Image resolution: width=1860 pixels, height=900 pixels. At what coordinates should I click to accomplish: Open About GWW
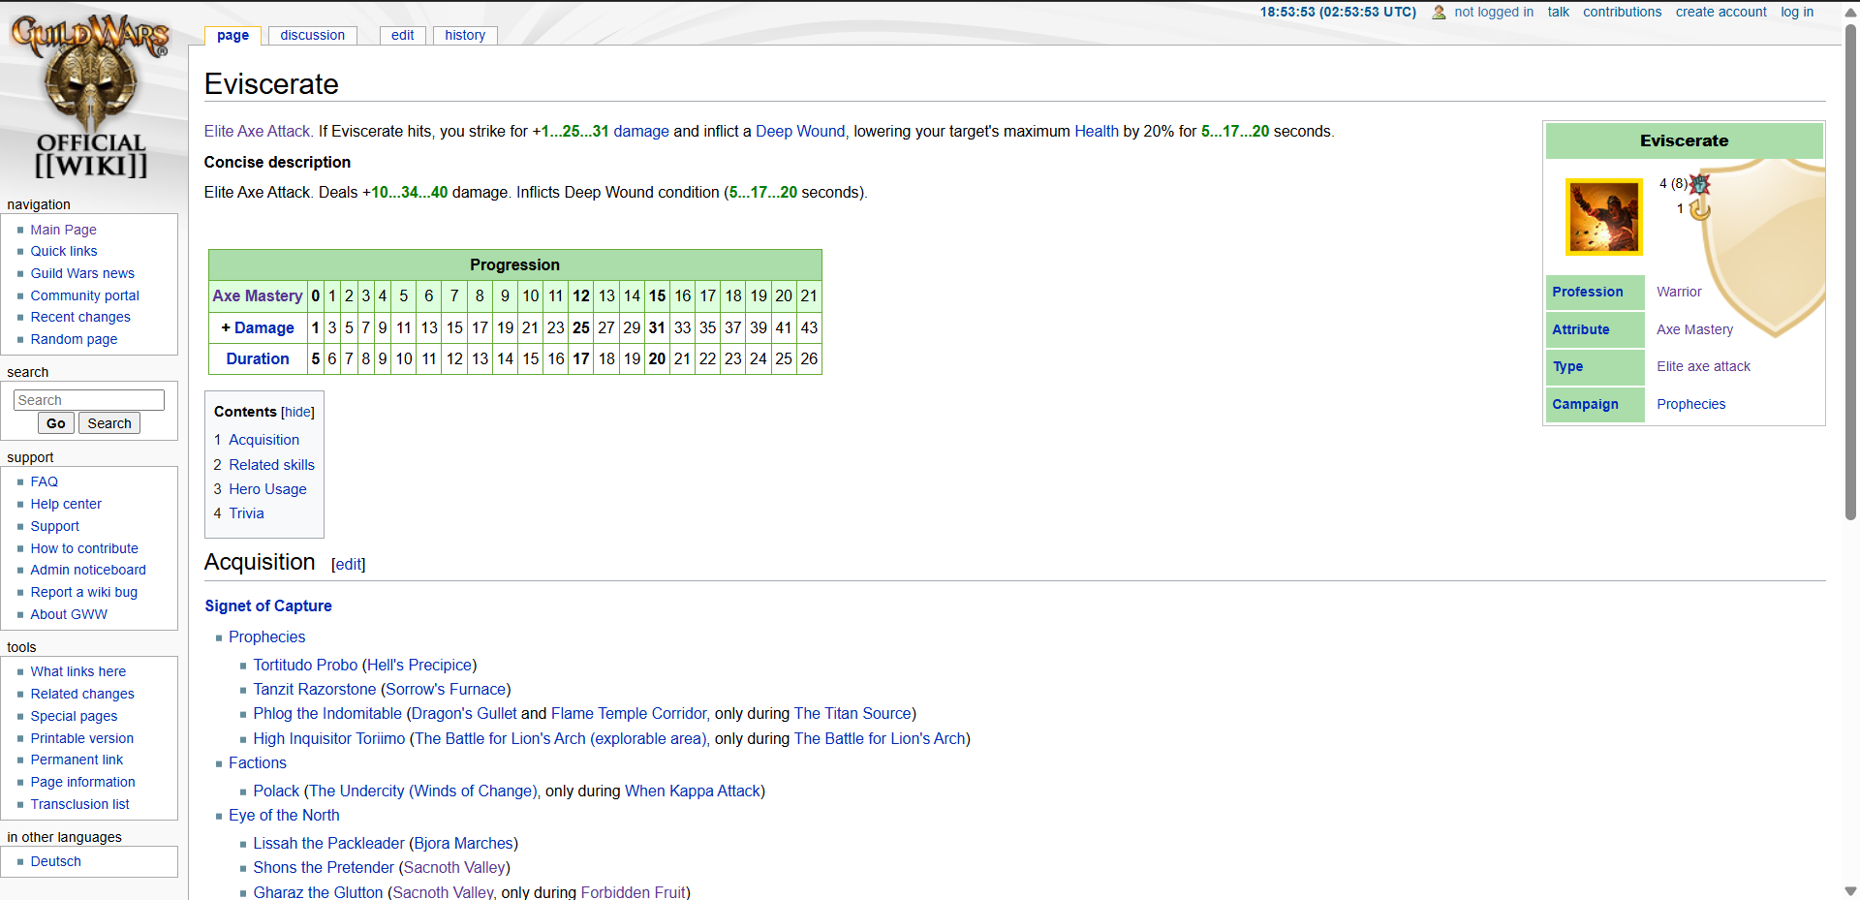(69, 614)
